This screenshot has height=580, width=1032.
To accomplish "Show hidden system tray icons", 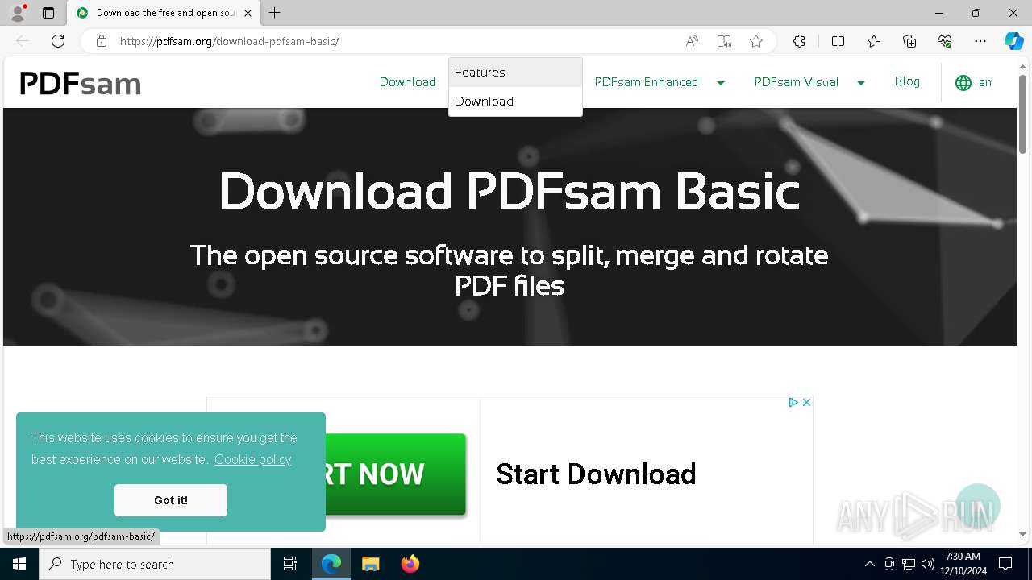I will pyautogui.click(x=869, y=564).
